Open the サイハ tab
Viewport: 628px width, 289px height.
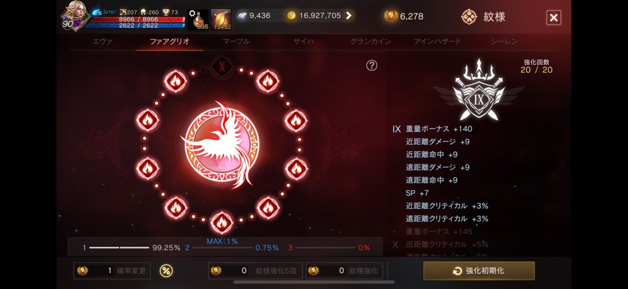(x=304, y=42)
